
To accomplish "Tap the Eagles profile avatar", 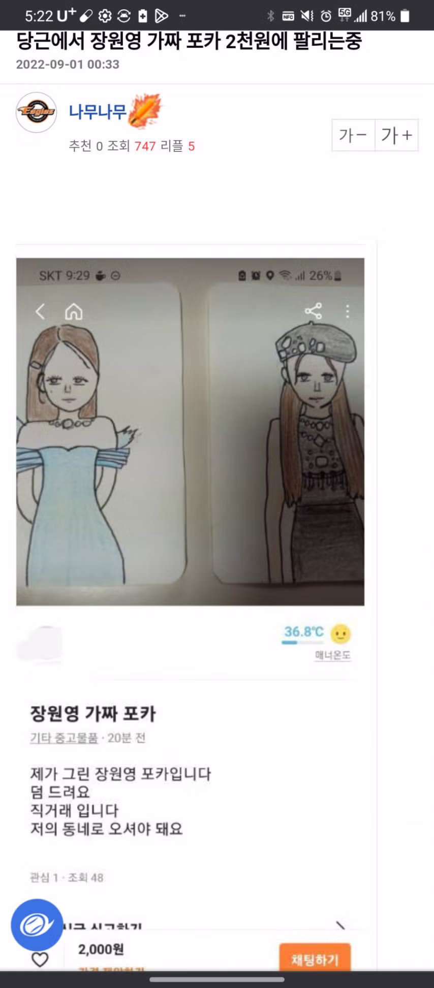I will tap(36, 112).
